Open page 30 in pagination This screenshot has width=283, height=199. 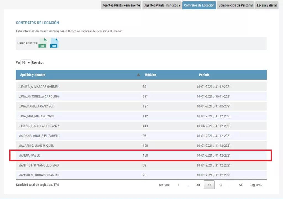coord(198,185)
